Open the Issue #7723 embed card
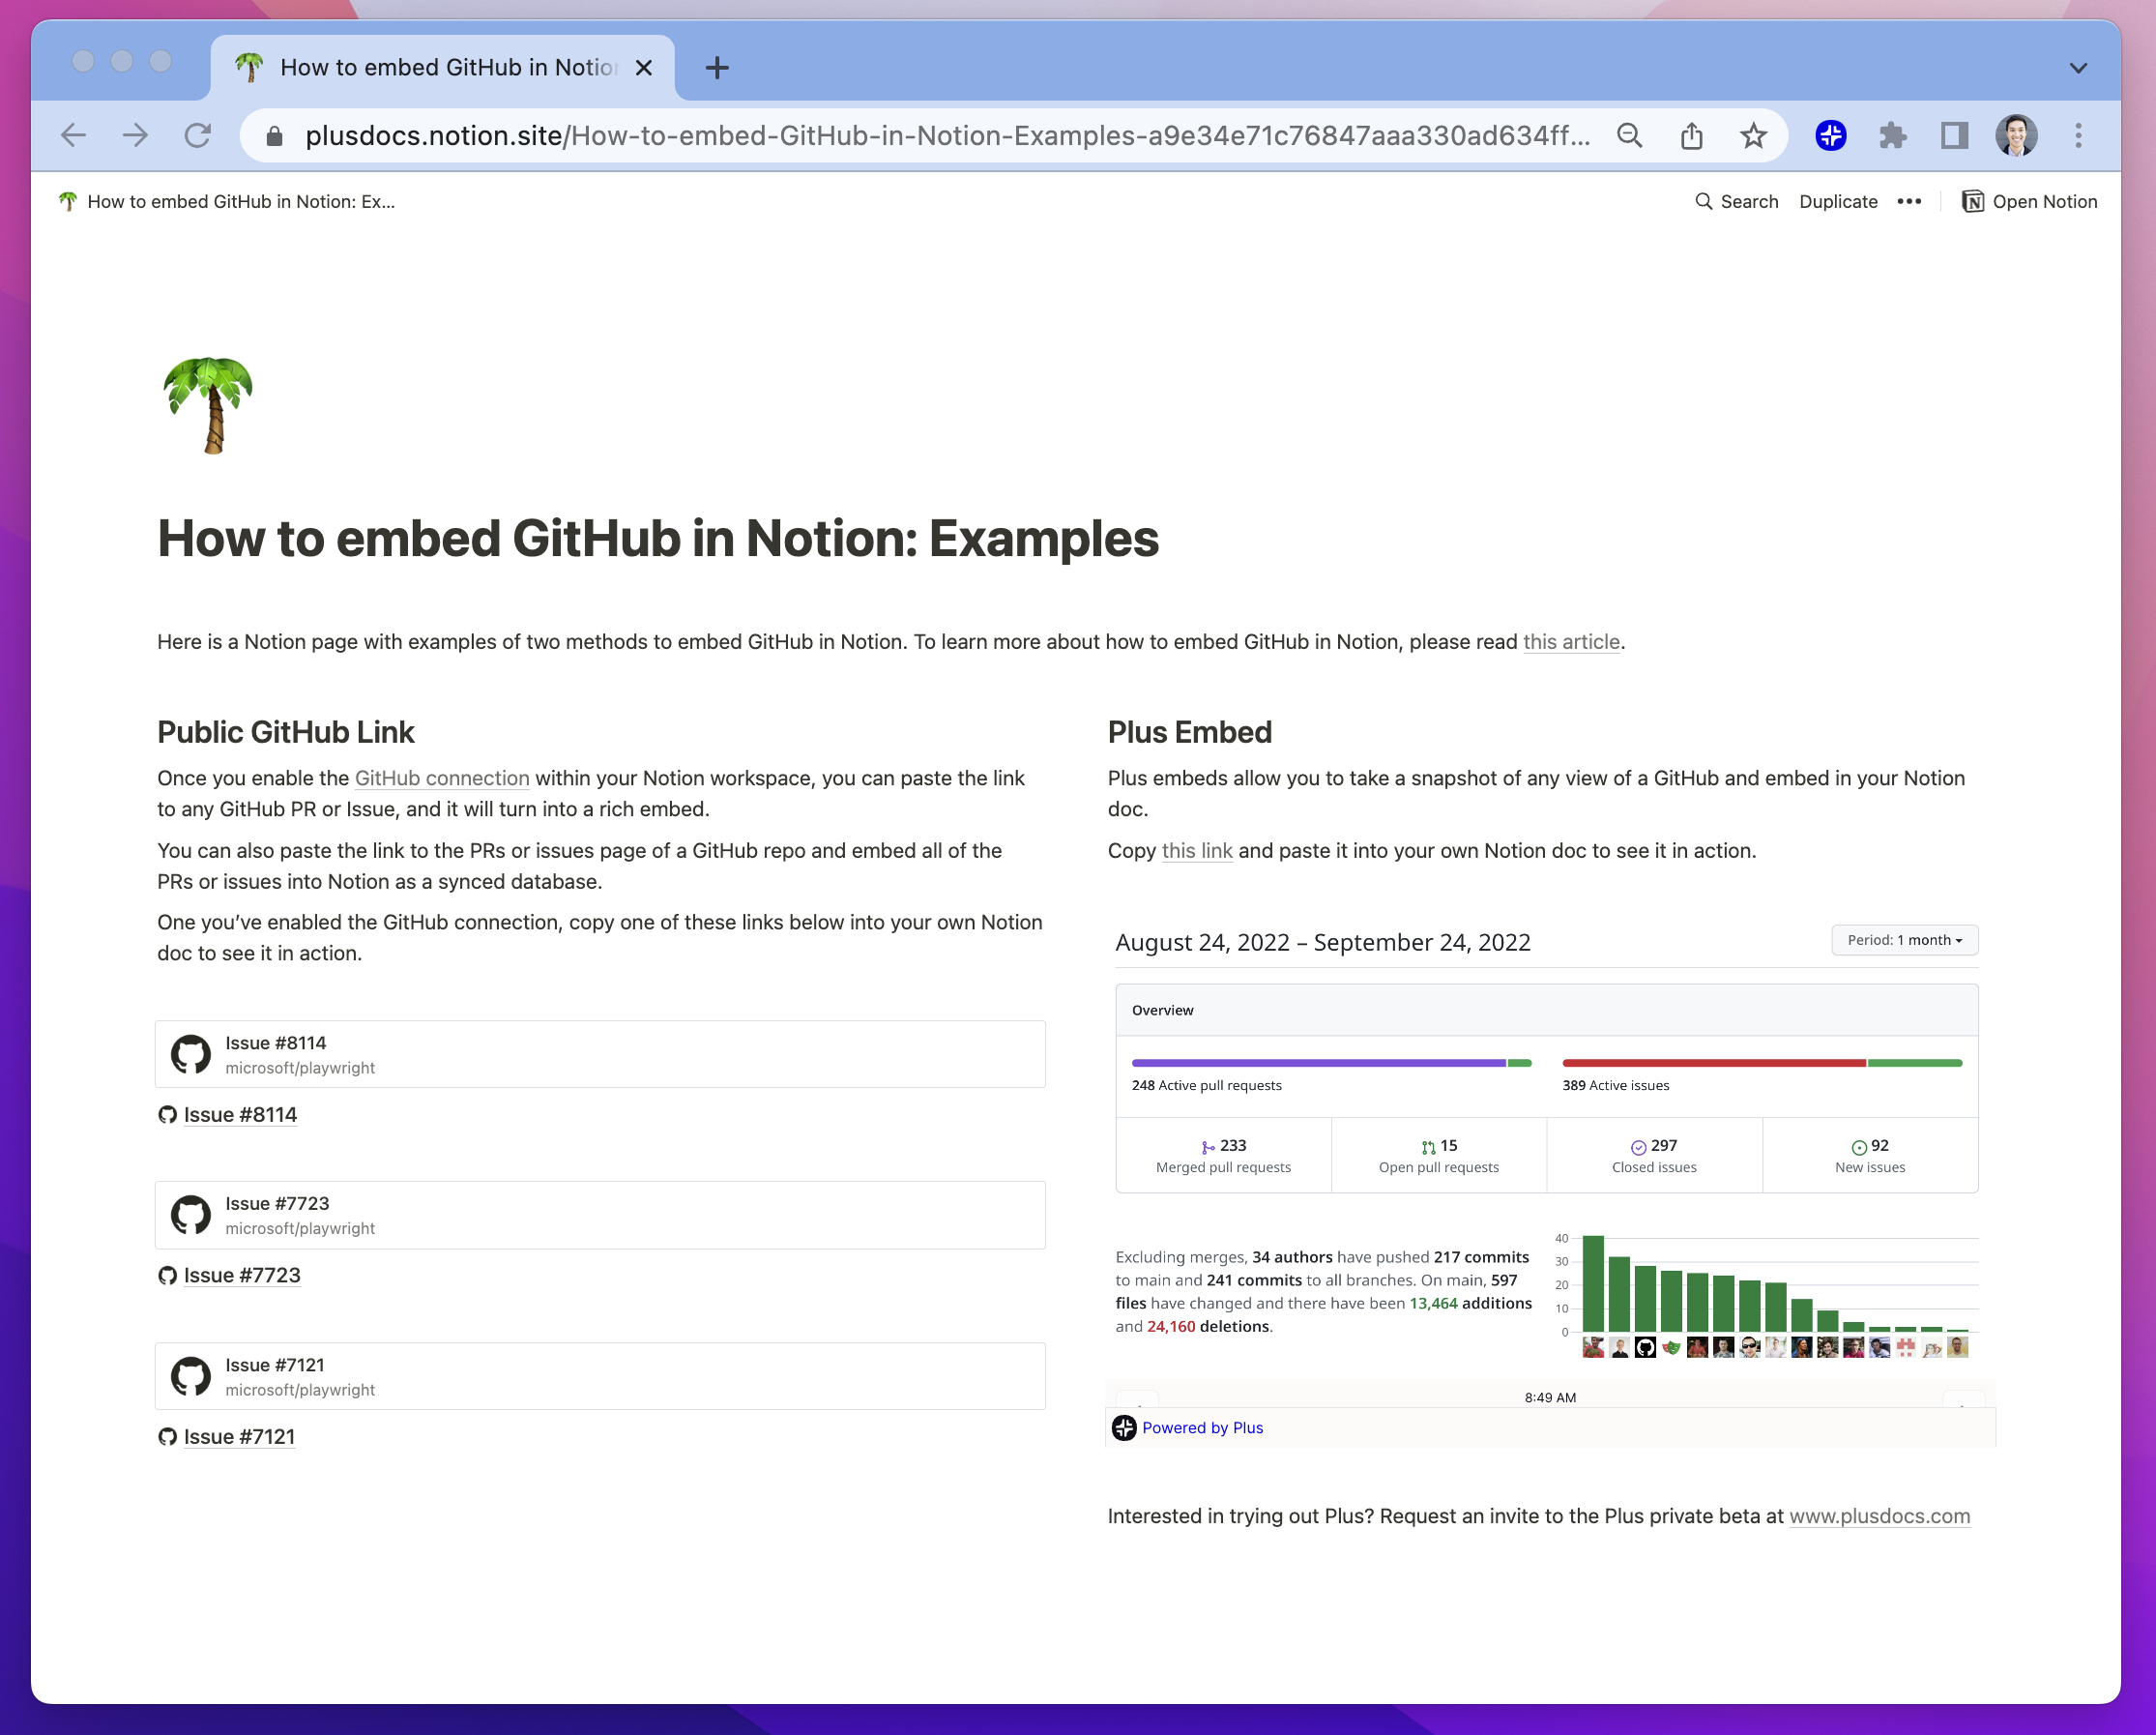Screen dimensions: 2156x1735 click(x=600, y=1215)
